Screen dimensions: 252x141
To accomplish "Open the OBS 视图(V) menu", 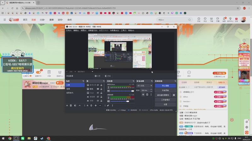I will (83, 30).
